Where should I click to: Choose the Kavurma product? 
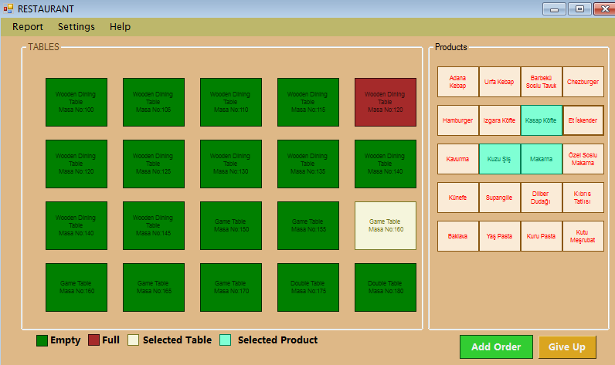(457, 159)
